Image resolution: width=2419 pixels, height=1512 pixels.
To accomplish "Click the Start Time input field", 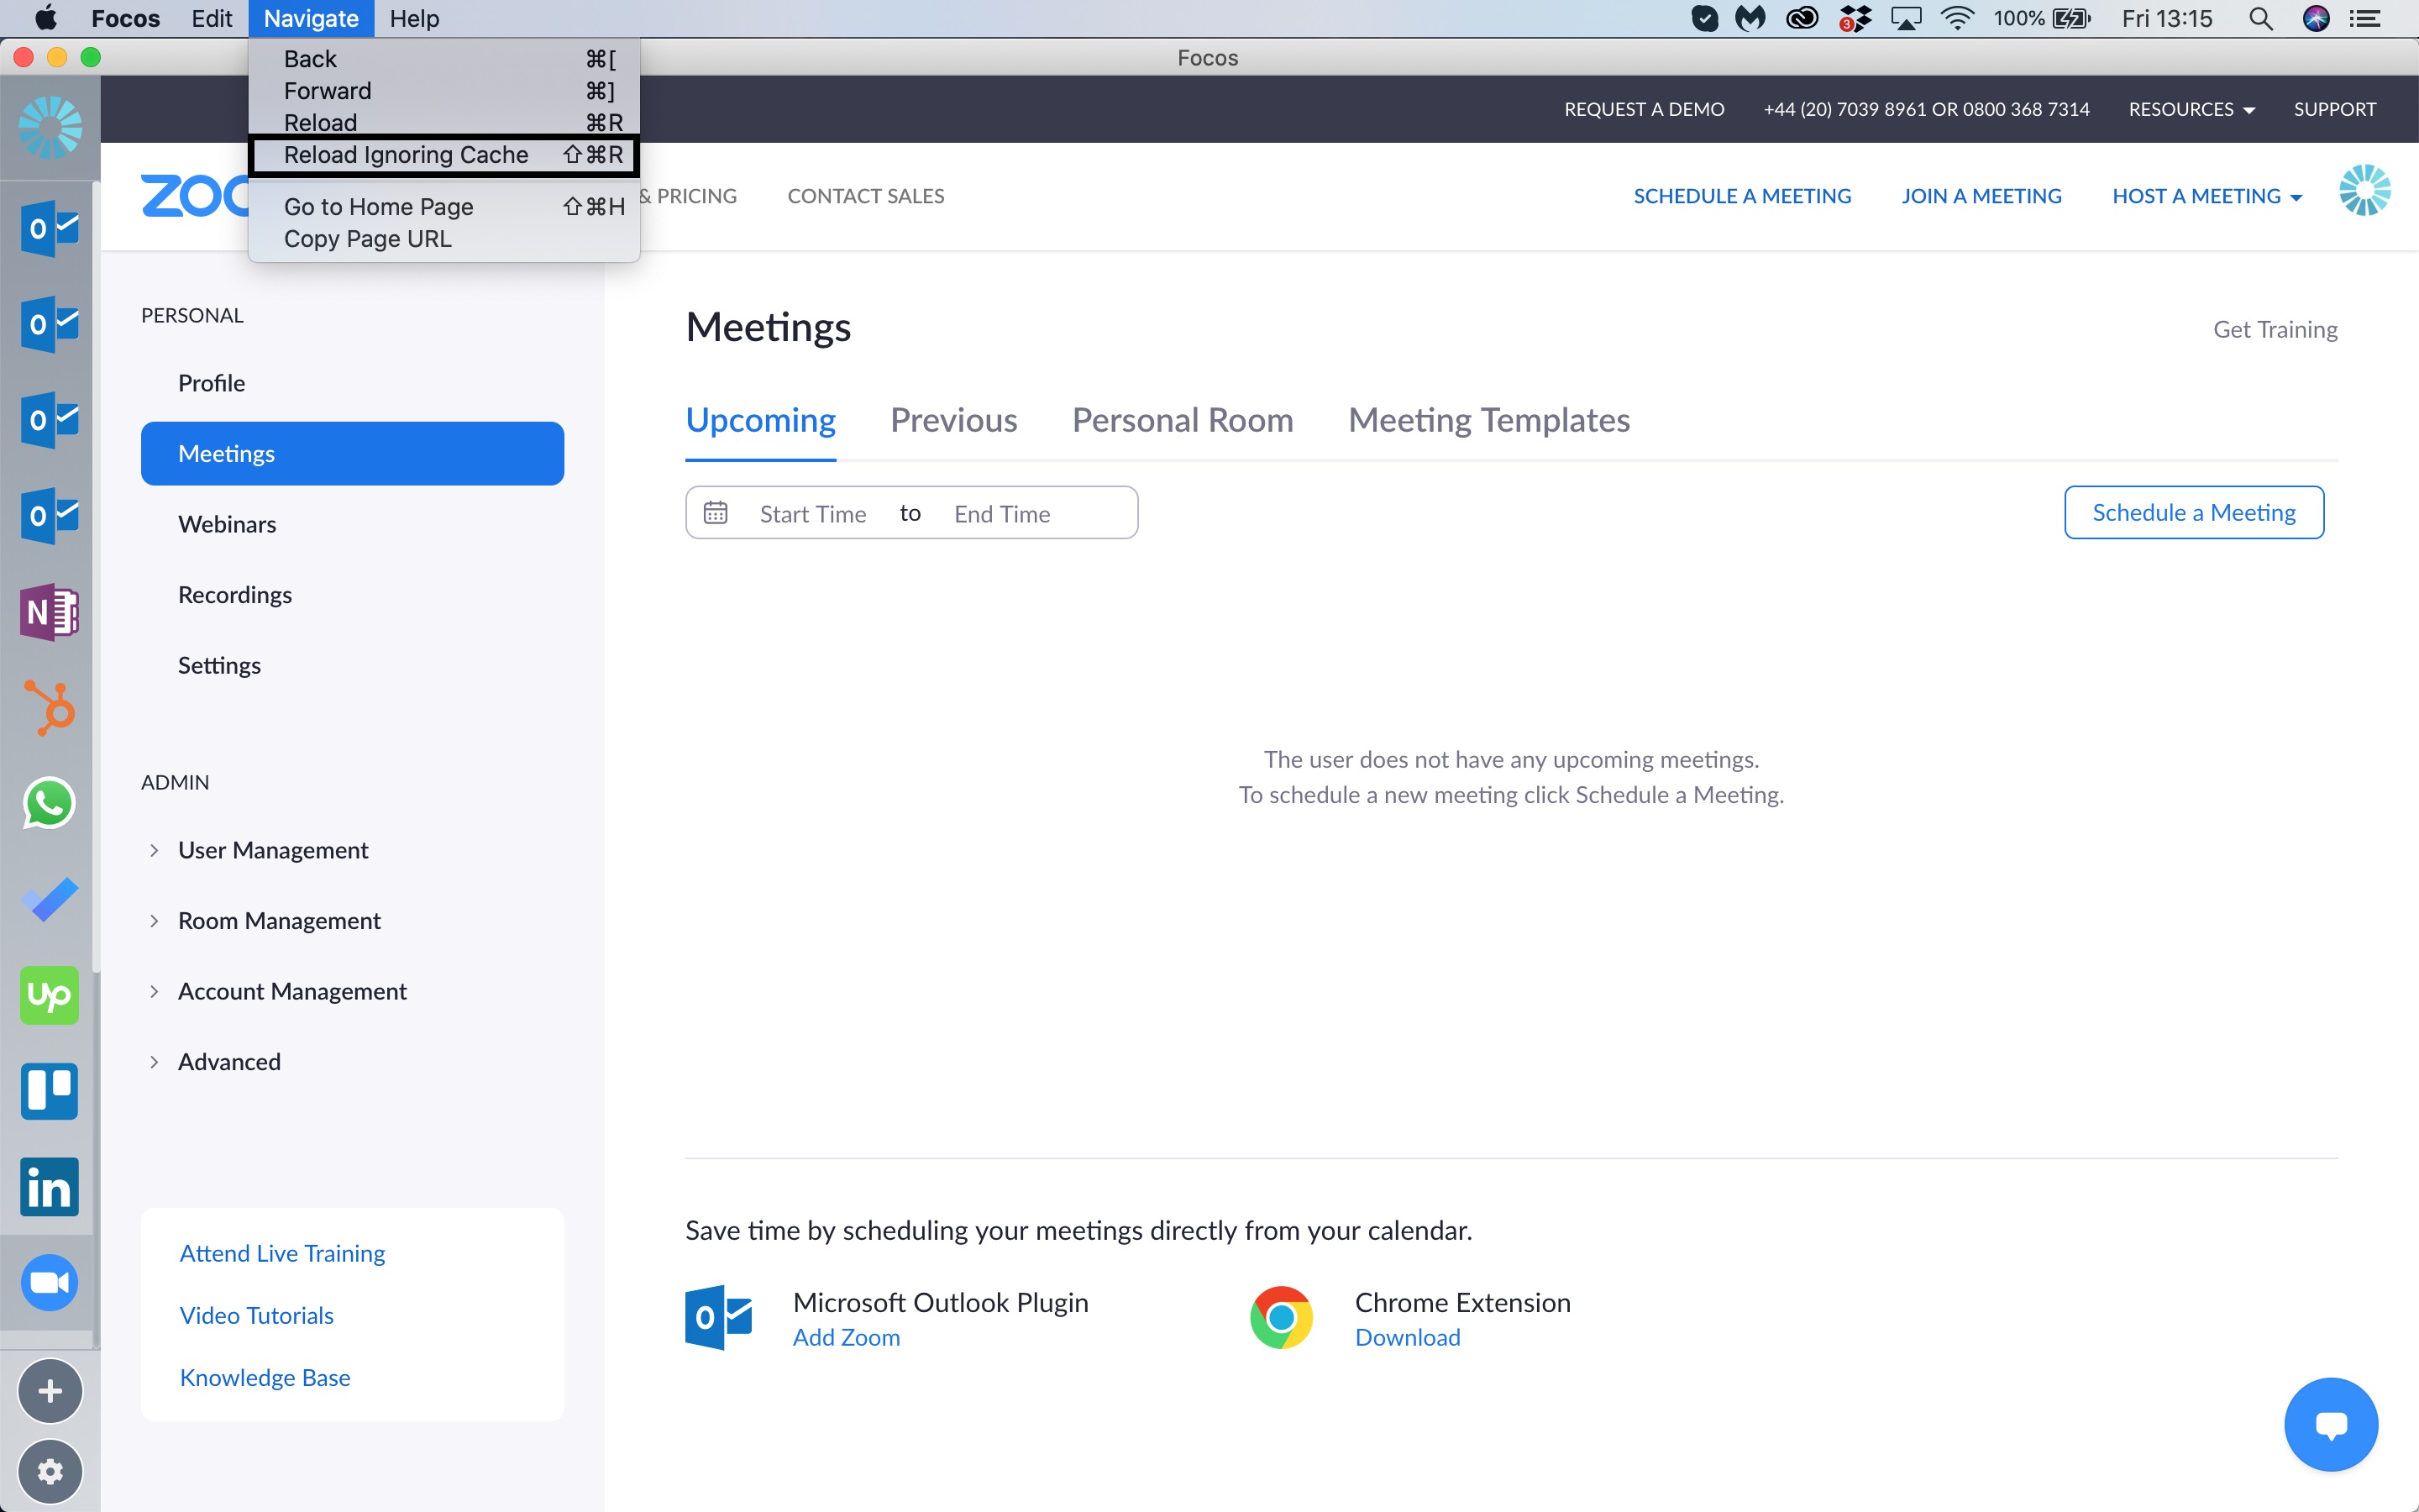I will [x=813, y=514].
